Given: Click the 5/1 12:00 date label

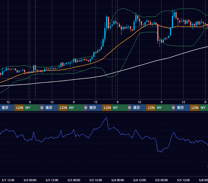Looking at the screenshot, I should pyautogui.click(x=8, y=180).
